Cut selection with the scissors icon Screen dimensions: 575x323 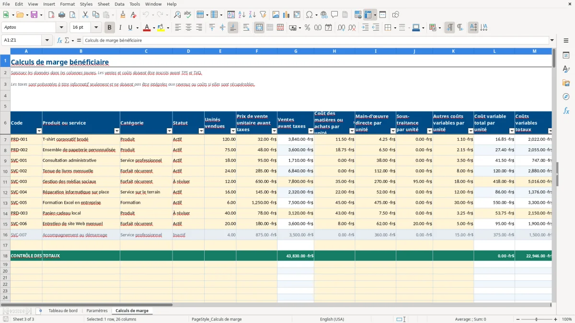tap(85, 15)
